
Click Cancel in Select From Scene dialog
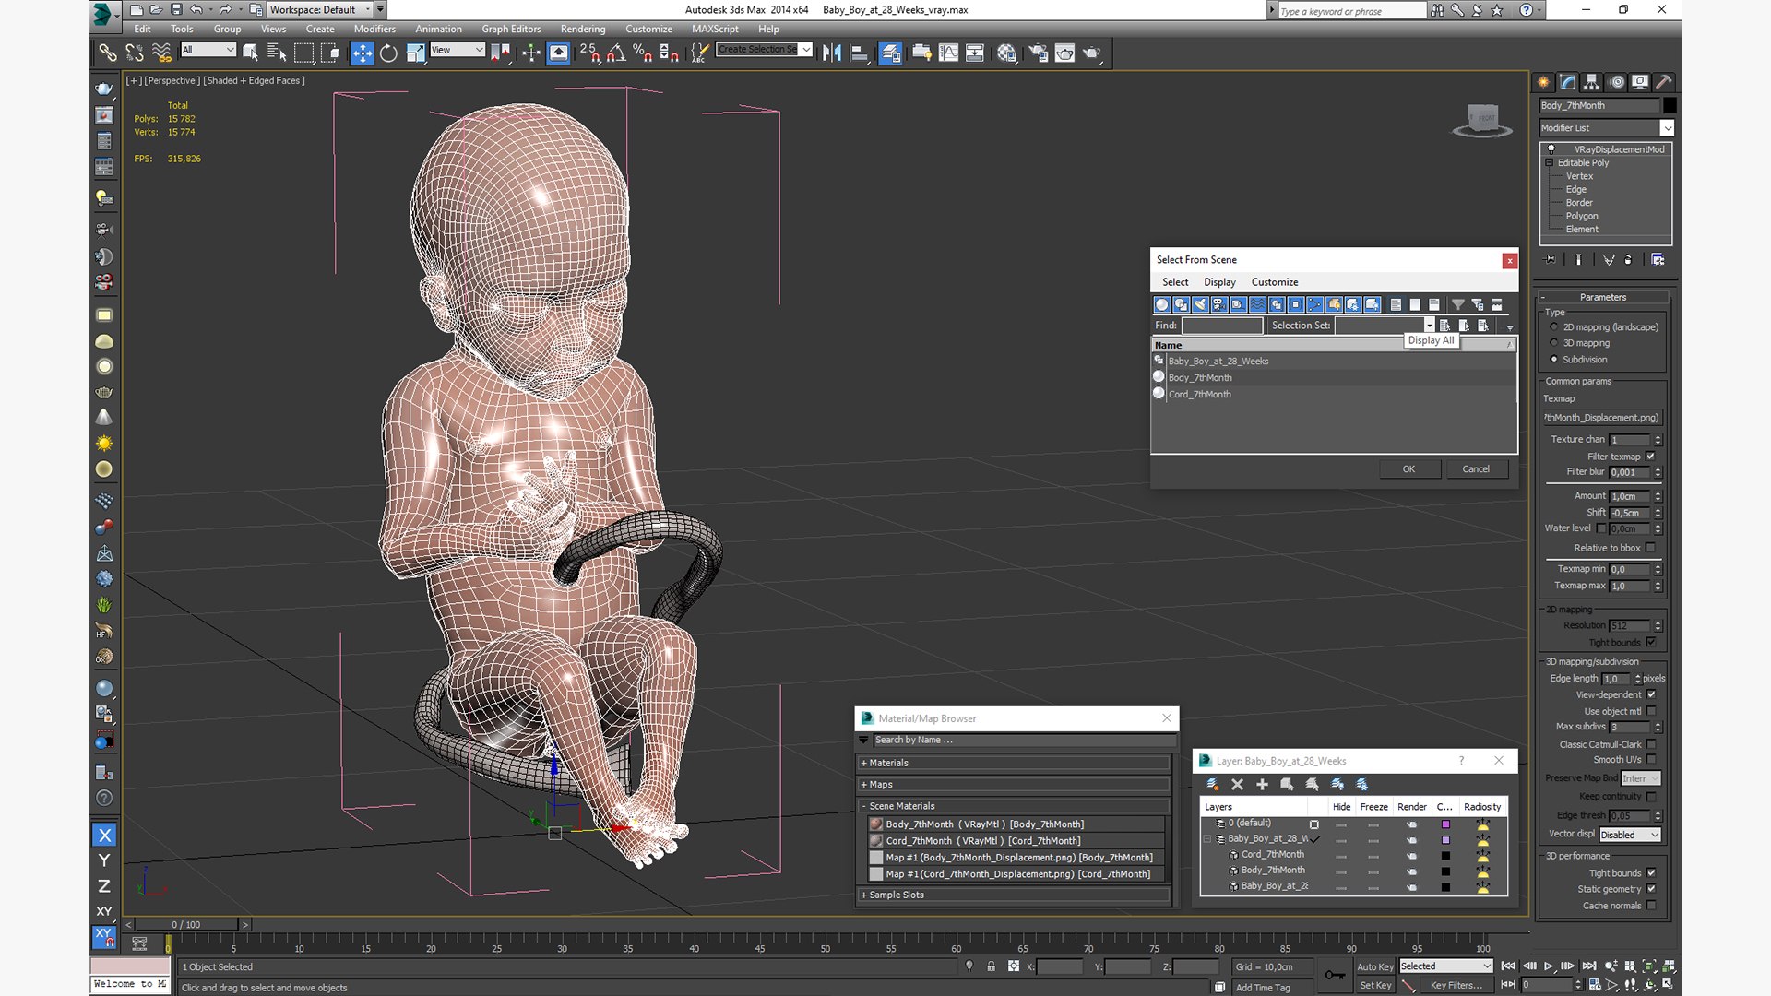(1476, 469)
